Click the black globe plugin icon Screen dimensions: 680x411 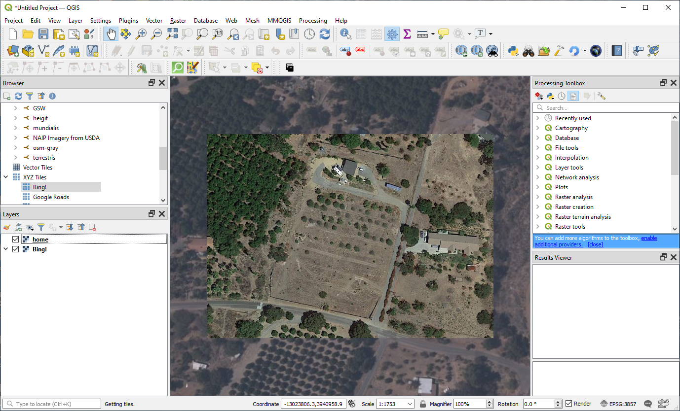click(x=596, y=50)
